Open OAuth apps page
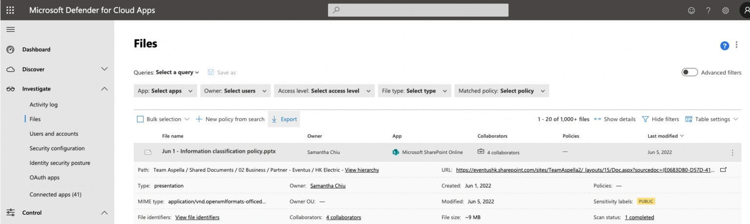This screenshot has height=224, width=750. pyautogui.click(x=44, y=178)
